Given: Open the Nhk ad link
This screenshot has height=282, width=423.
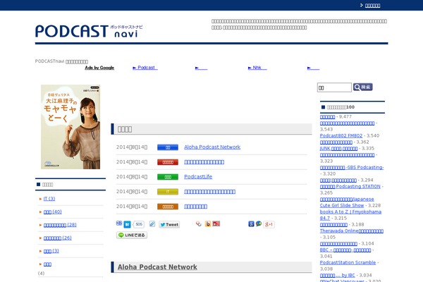Looking at the screenshot, I should pyautogui.click(x=257, y=68).
